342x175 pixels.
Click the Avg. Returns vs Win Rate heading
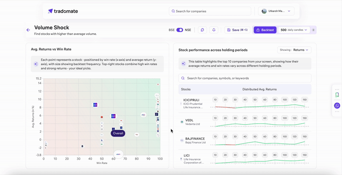coord(51,49)
